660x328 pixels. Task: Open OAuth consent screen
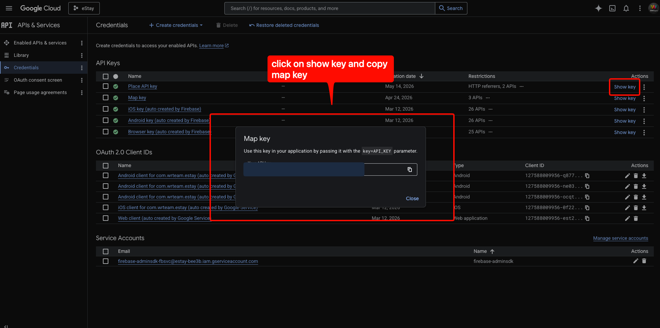point(38,80)
